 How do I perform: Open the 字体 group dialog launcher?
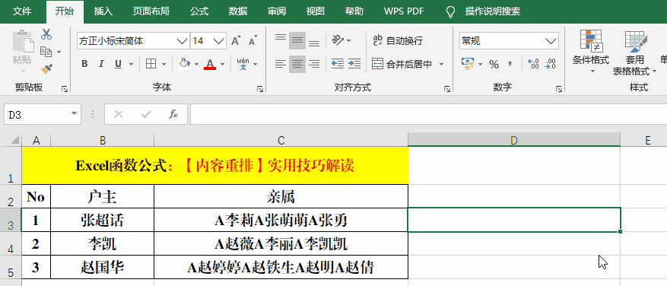(260, 88)
